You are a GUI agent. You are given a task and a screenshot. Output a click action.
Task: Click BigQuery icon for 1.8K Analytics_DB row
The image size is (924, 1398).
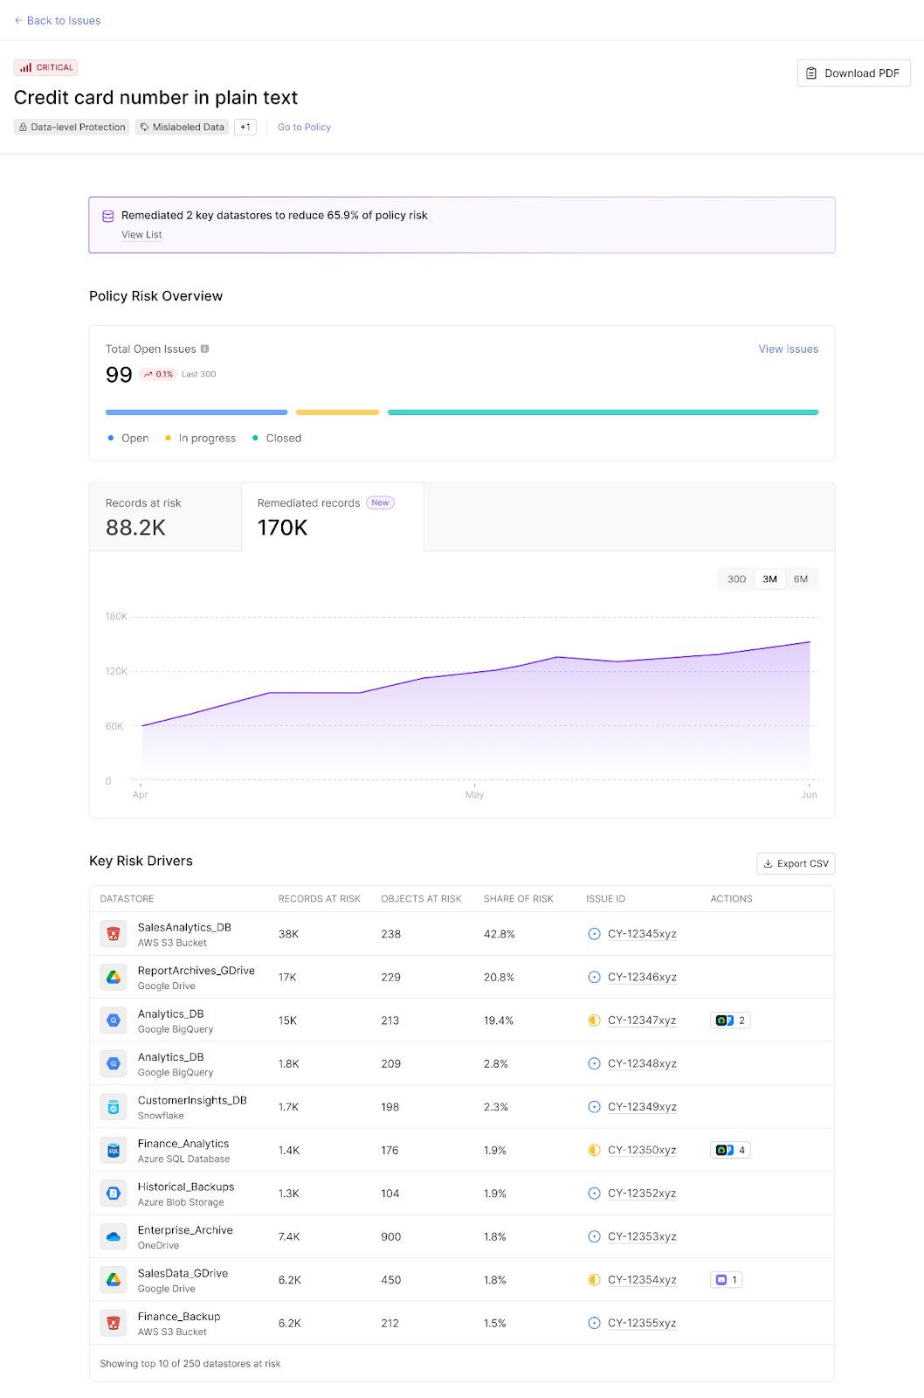pyautogui.click(x=114, y=1064)
